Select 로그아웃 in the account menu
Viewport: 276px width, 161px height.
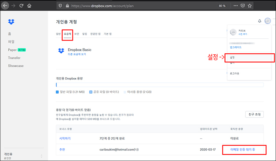click(x=235, y=73)
